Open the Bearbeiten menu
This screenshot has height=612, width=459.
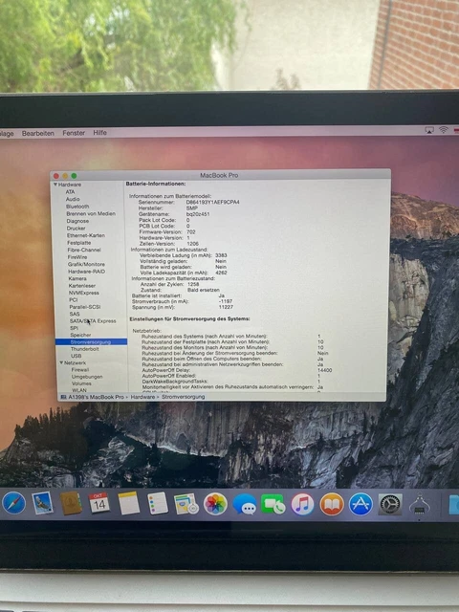click(38, 133)
